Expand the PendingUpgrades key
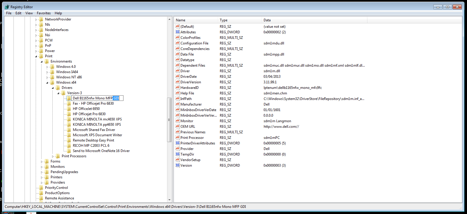Viewport: 467px width, 214px height. pos(42,172)
